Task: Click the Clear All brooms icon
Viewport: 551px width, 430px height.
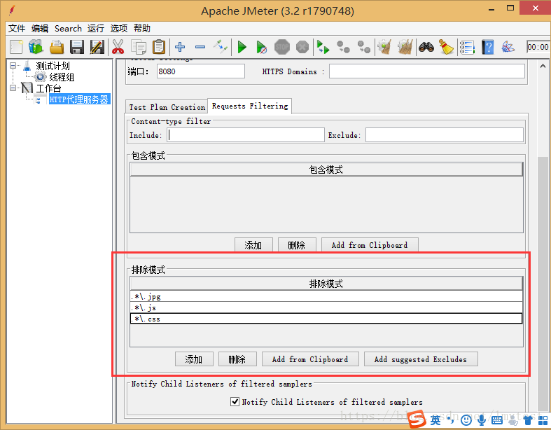Action: (405, 47)
